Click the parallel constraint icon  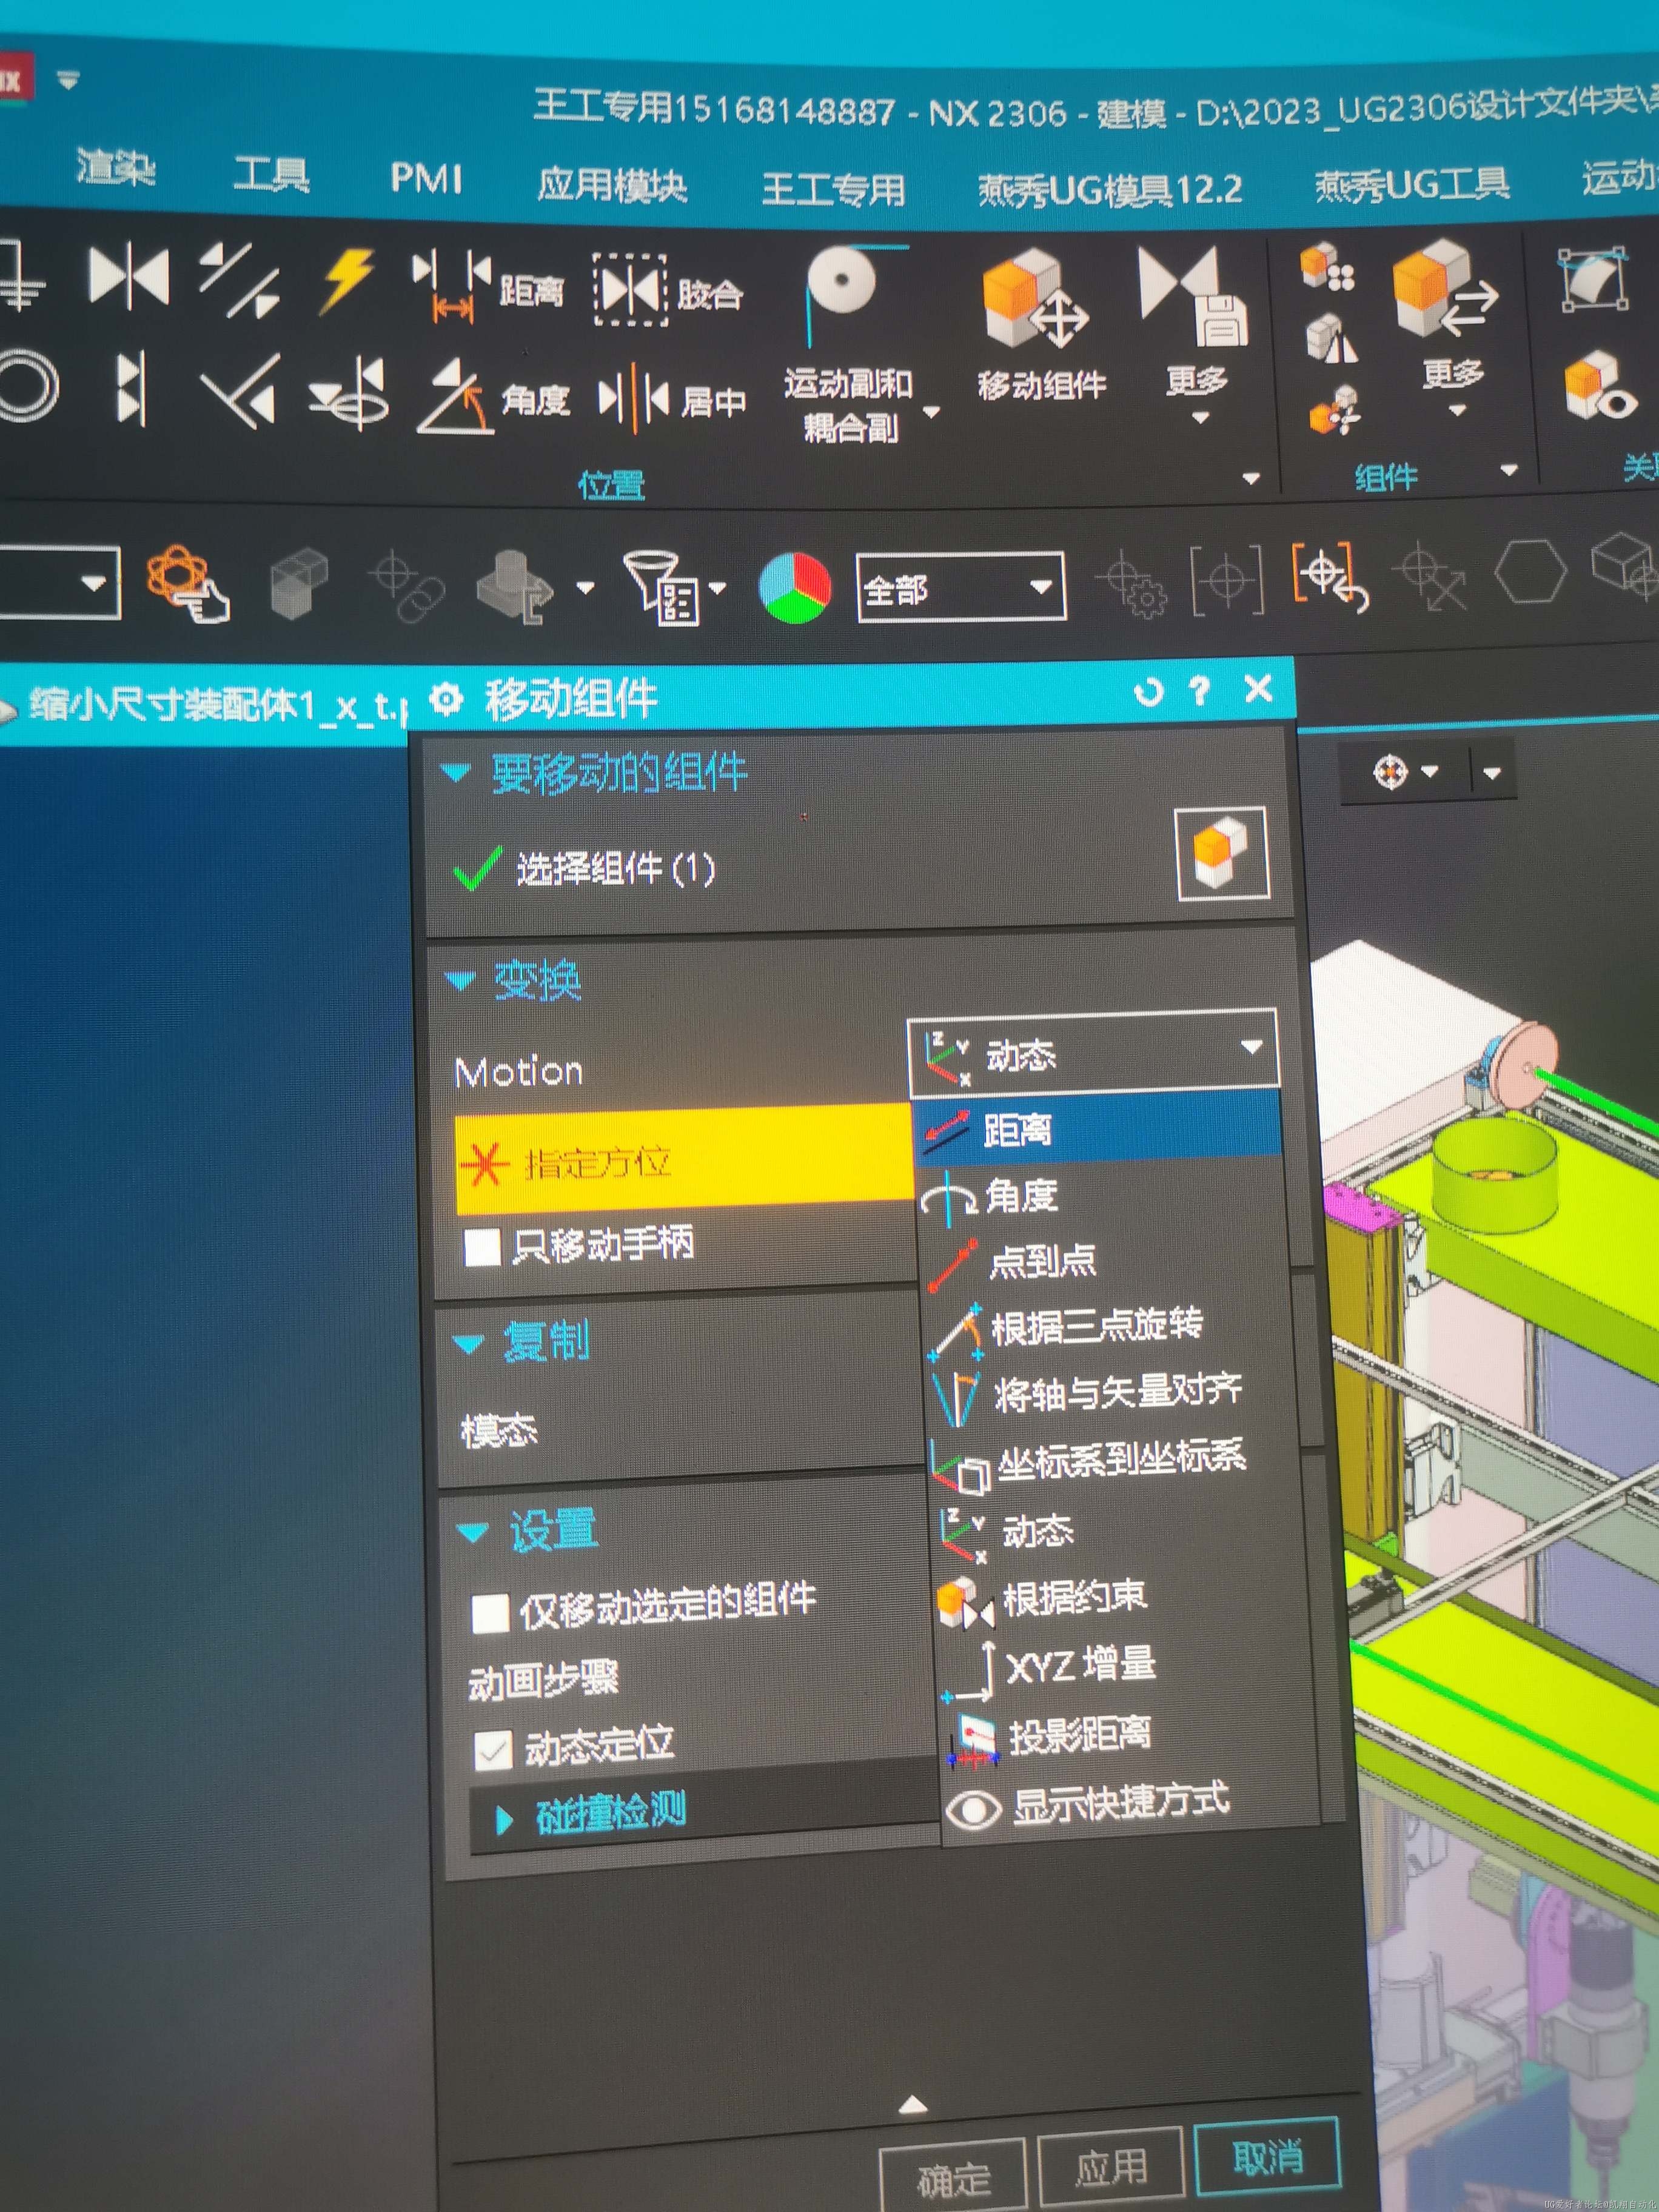click(x=238, y=280)
